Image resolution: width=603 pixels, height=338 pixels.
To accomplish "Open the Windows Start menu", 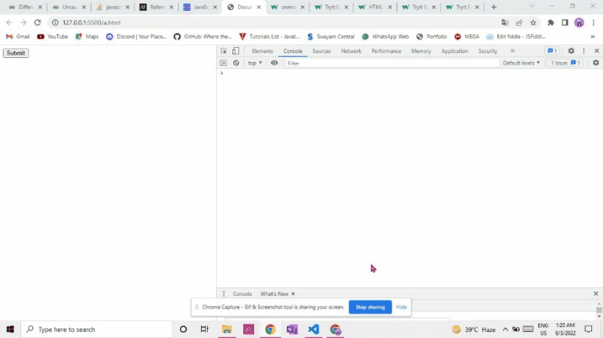I will pos(10,329).
